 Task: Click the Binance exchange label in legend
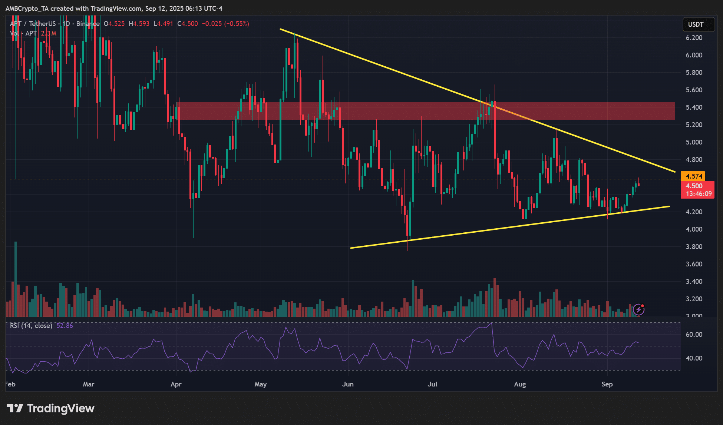88,24
